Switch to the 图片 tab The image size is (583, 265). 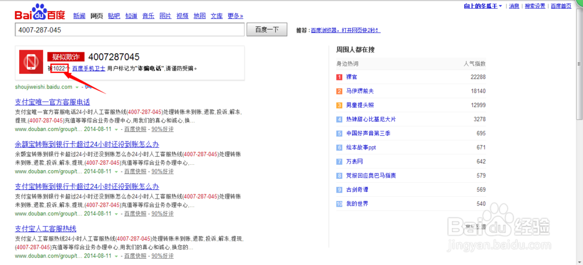pos(166,16)
